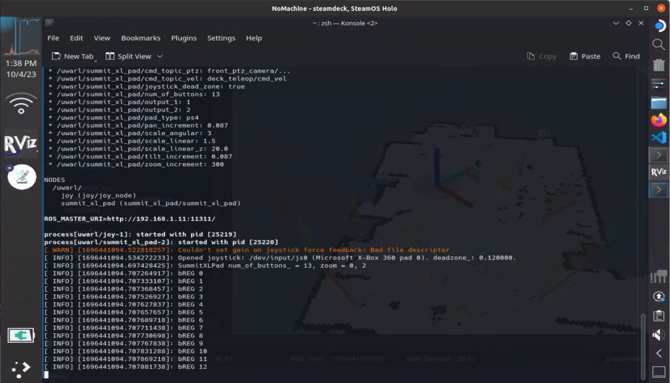Open the Trash icon in the panel
Screen dimensions: 670x383
[659, 65]
